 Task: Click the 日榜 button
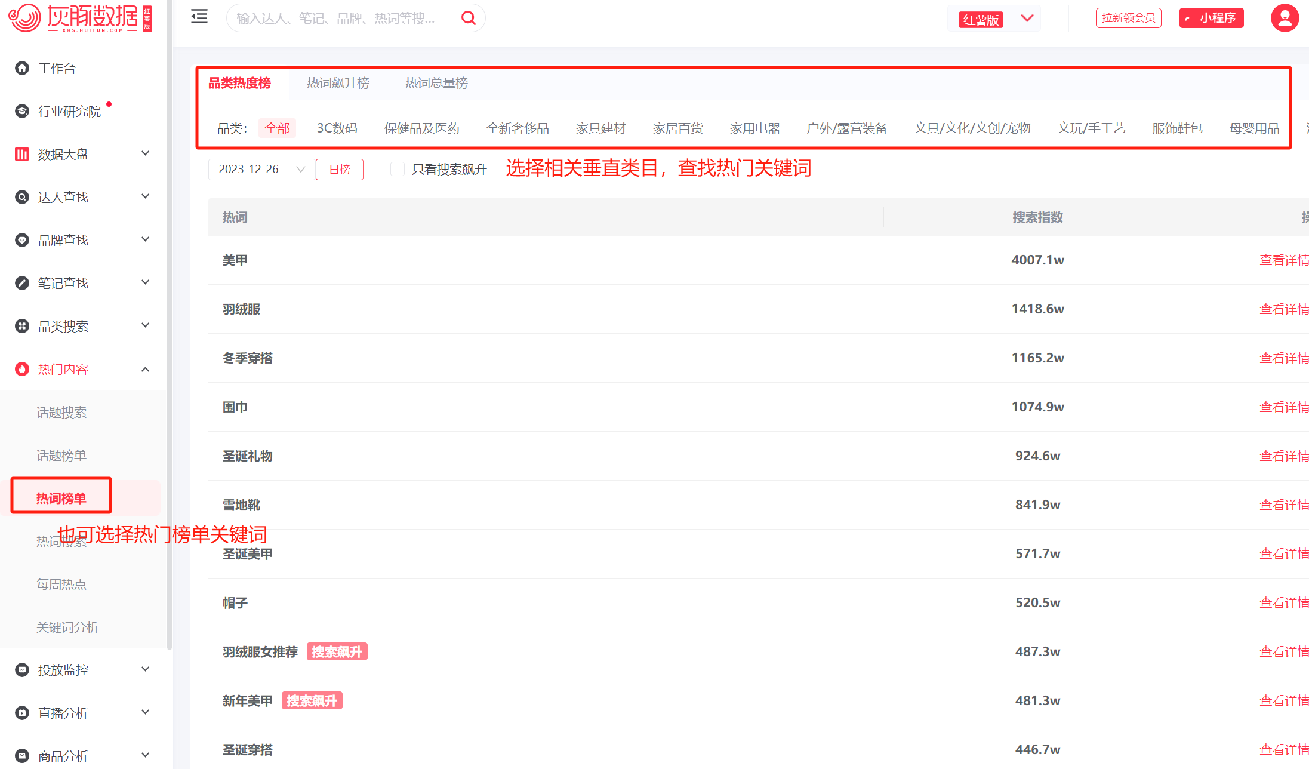pyautogui.click(x=340, y=170)
